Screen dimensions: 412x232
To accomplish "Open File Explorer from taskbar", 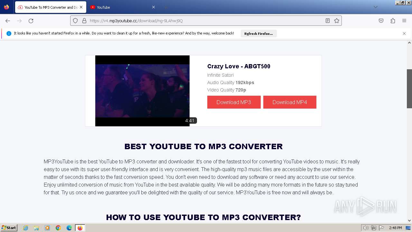I will 36,228.
